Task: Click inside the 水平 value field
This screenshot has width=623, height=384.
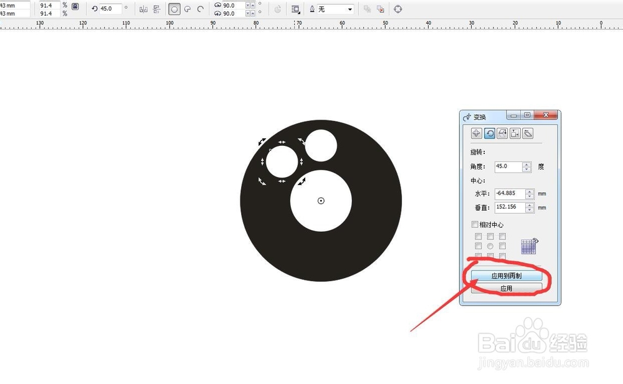Action: pyautogui.click(x=510, y=193)
